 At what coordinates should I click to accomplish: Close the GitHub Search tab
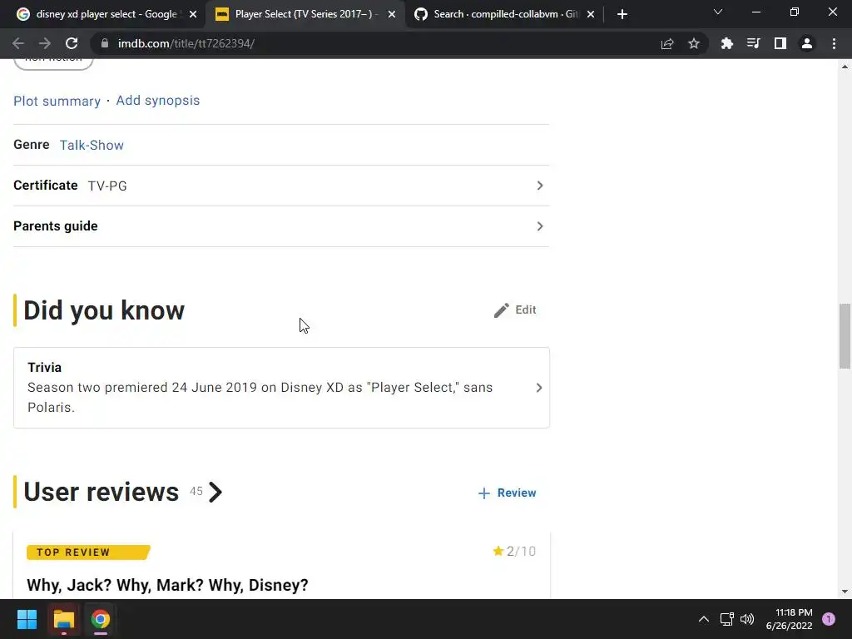coord(591,14)
